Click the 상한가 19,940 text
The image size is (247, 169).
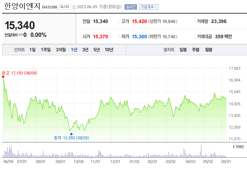162,22
